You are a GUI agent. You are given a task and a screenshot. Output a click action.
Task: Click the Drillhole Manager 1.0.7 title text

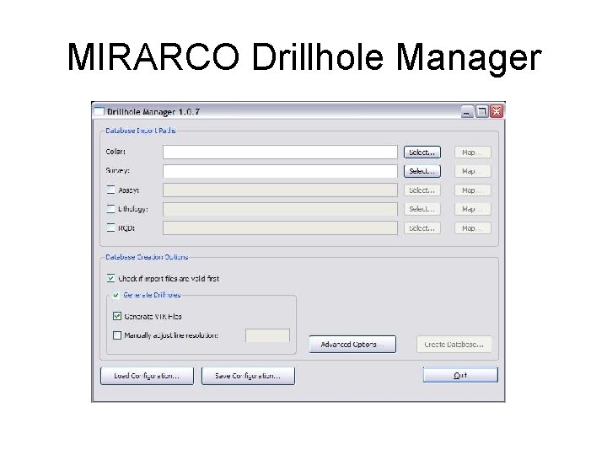(153, 112)
